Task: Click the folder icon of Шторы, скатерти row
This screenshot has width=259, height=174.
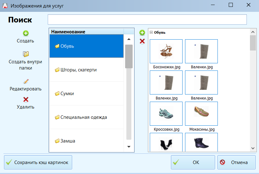Action: [57, 70]
